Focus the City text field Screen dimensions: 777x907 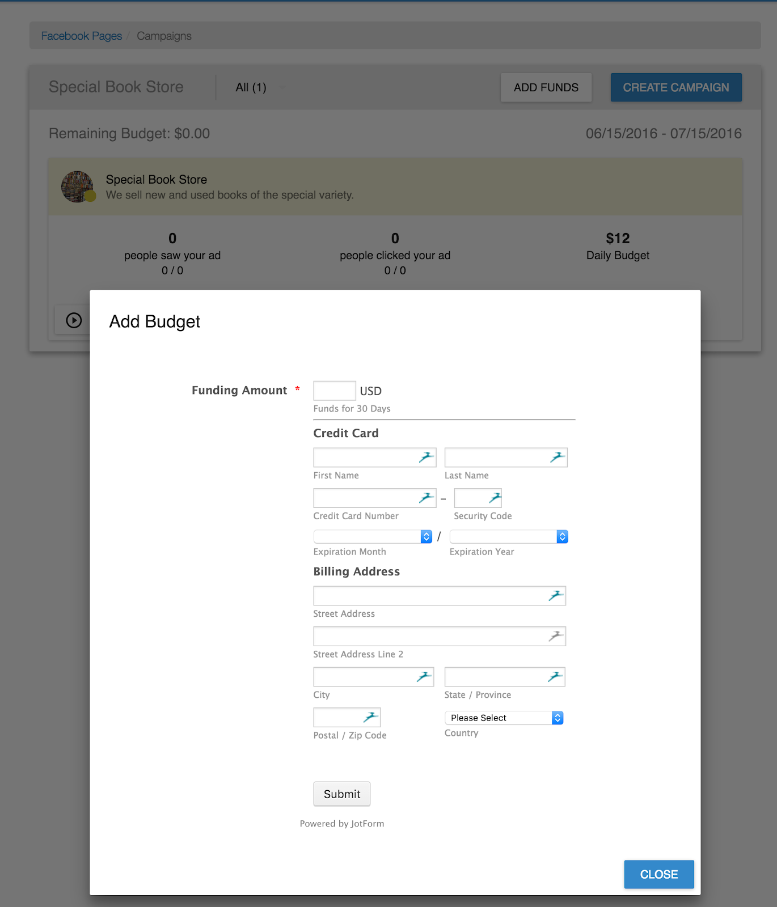(374, 677)
